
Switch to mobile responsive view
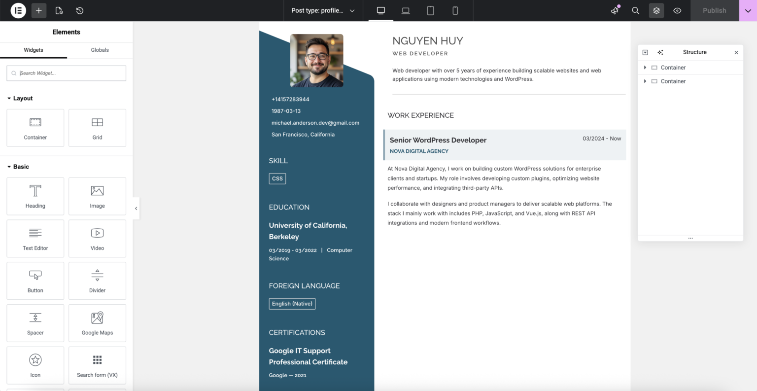[x=455, y=10]
